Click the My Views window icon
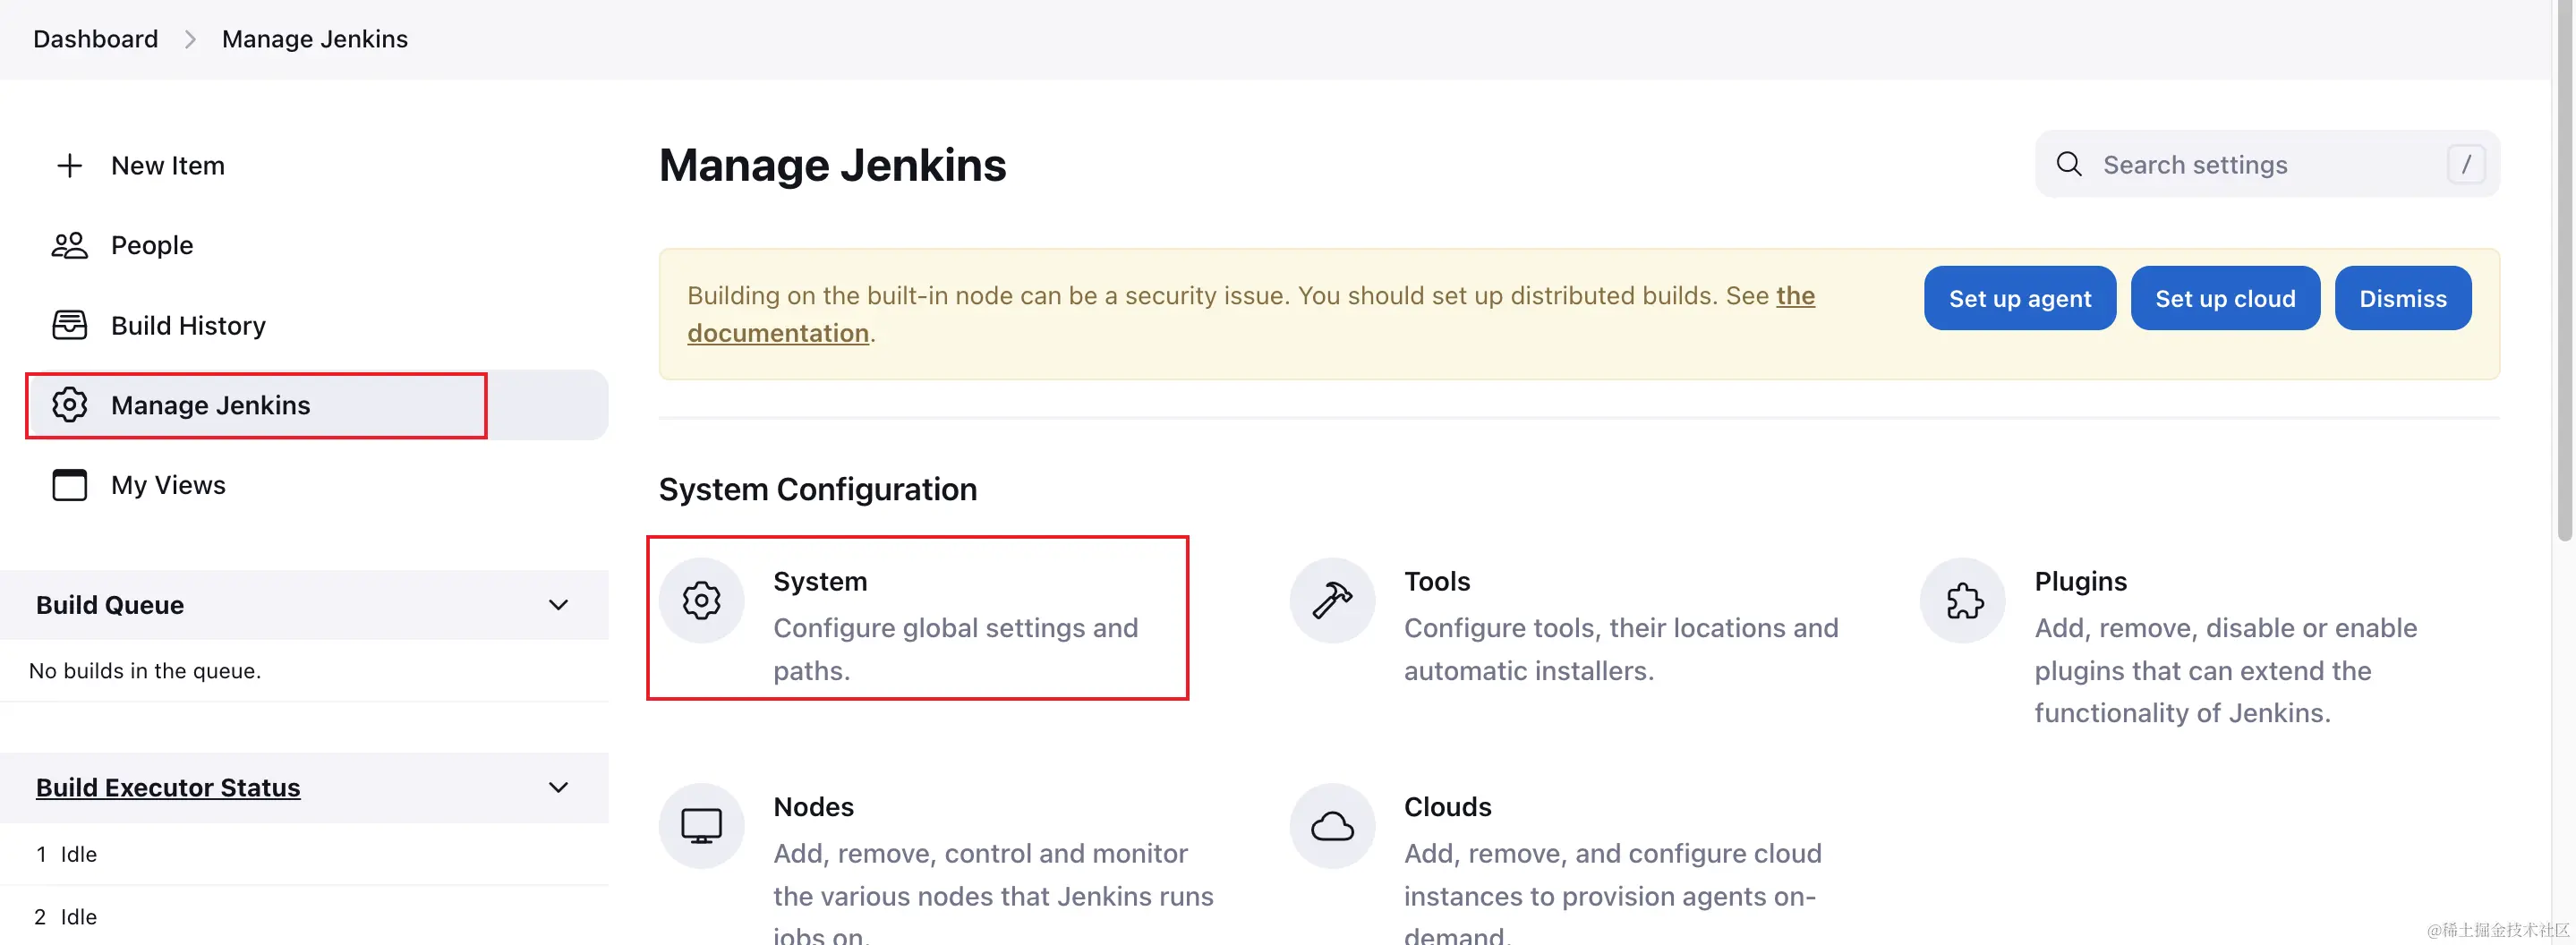The height and width of the screenshot is (945, 2576). [x=69, y=485]
